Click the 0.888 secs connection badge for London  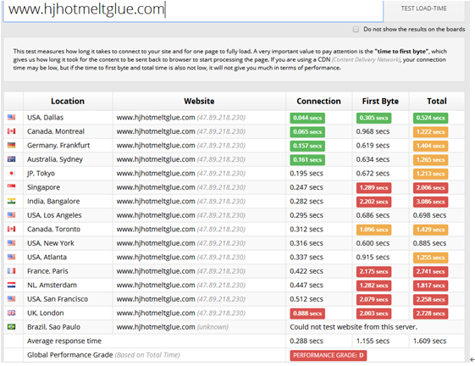tap(307, 313)
